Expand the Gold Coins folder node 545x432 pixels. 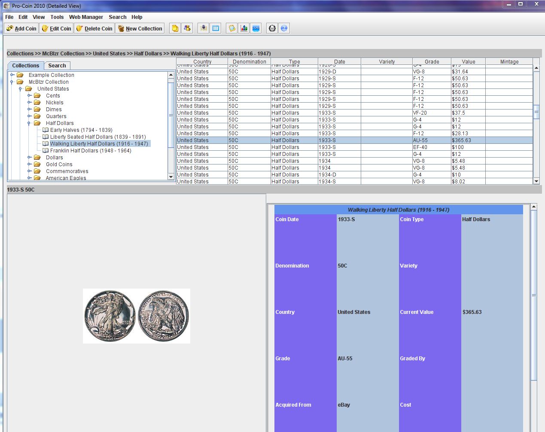30,164
